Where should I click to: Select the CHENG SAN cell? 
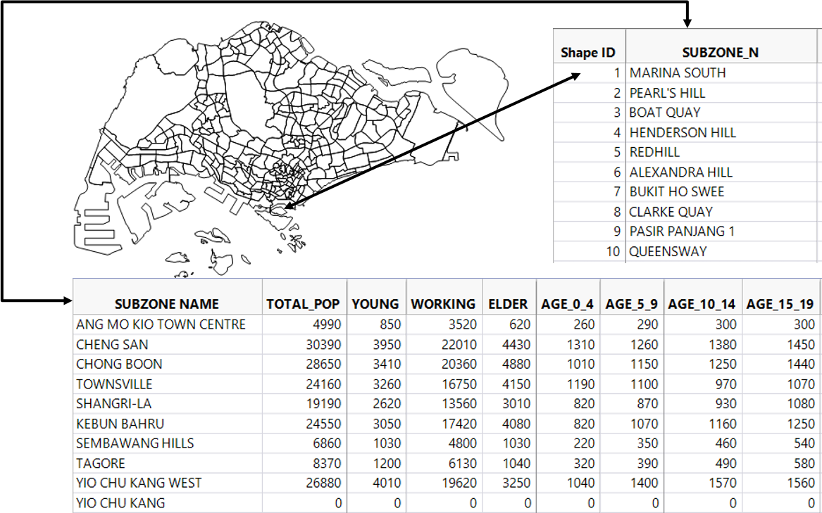[x=167, y=344]
